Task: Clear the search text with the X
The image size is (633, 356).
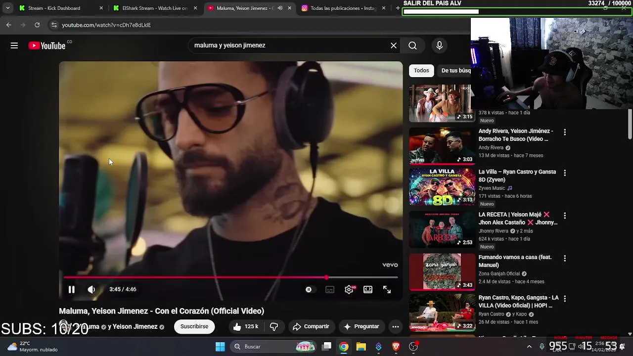Action: 394,45
